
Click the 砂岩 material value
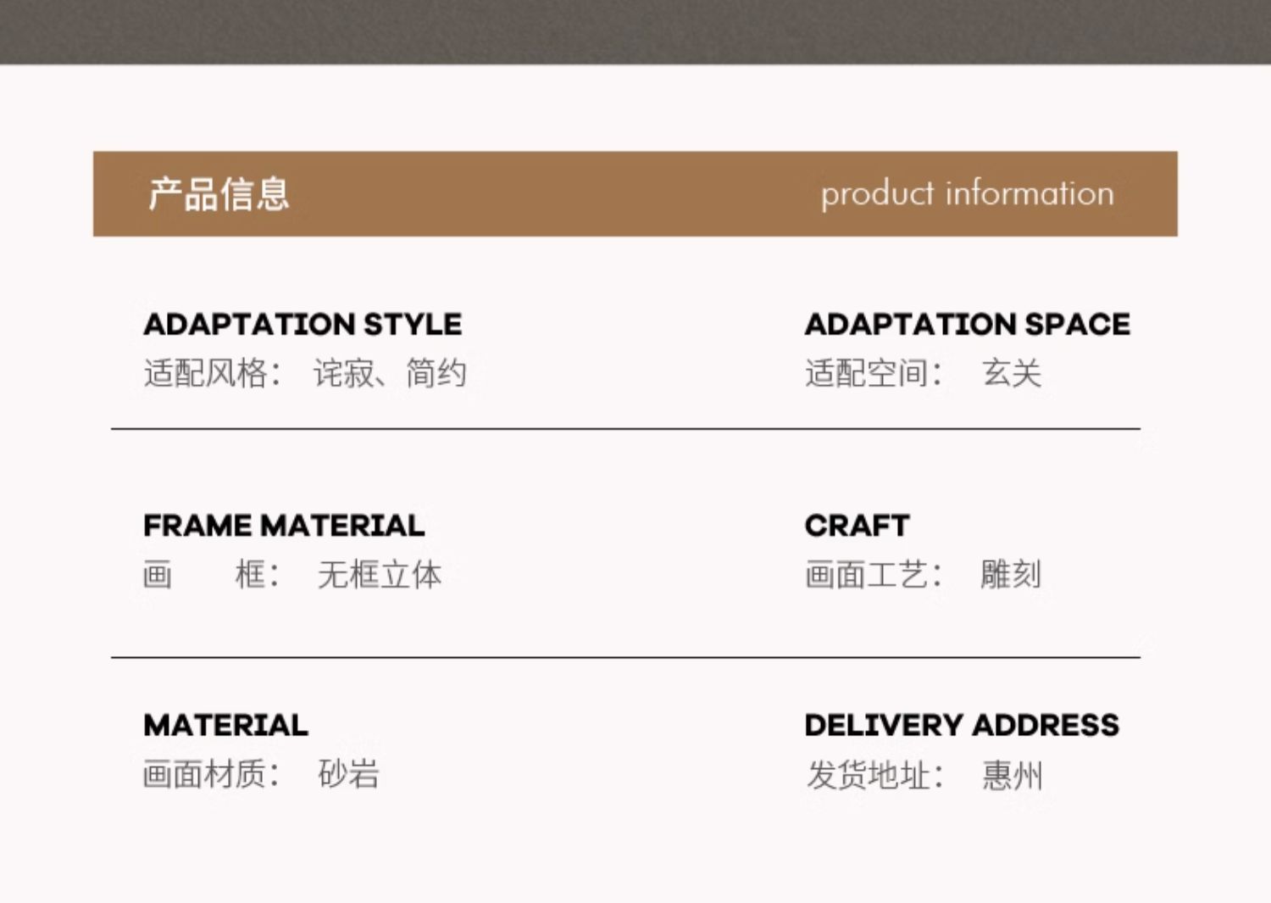click(x=348, y=774)
